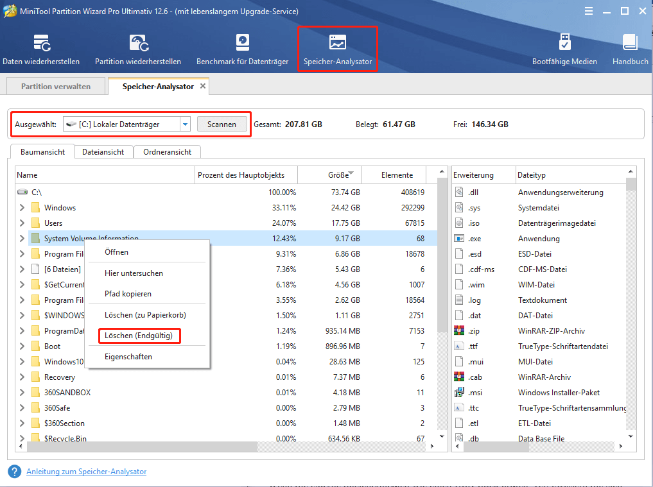This screenshot has height=487, width=653.
Task: Select the Baumansicht tab
Action: tap(42, 152)
